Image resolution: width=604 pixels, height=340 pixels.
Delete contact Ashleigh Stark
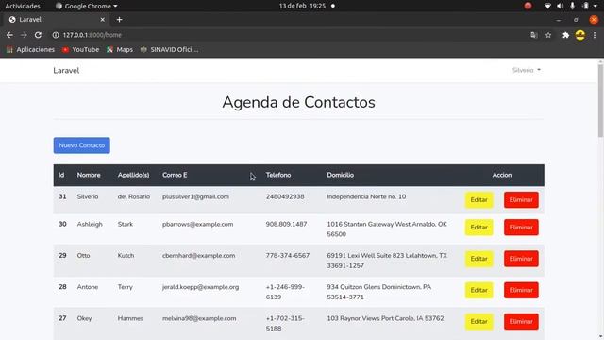521,228
